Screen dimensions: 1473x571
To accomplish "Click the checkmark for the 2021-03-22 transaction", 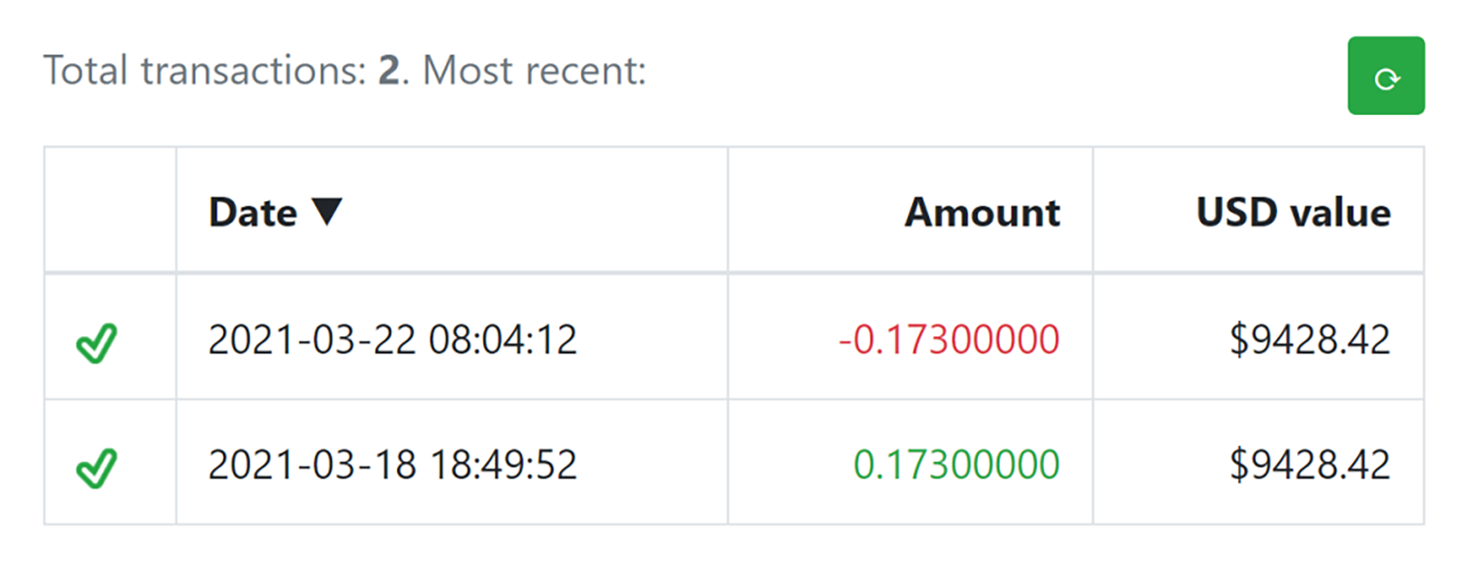I will pyautogui.click(x=96, y=343).
